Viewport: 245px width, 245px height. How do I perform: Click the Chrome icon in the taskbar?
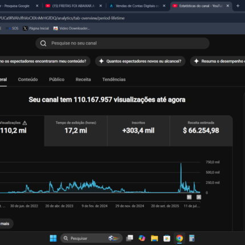[x=179, y=238]
